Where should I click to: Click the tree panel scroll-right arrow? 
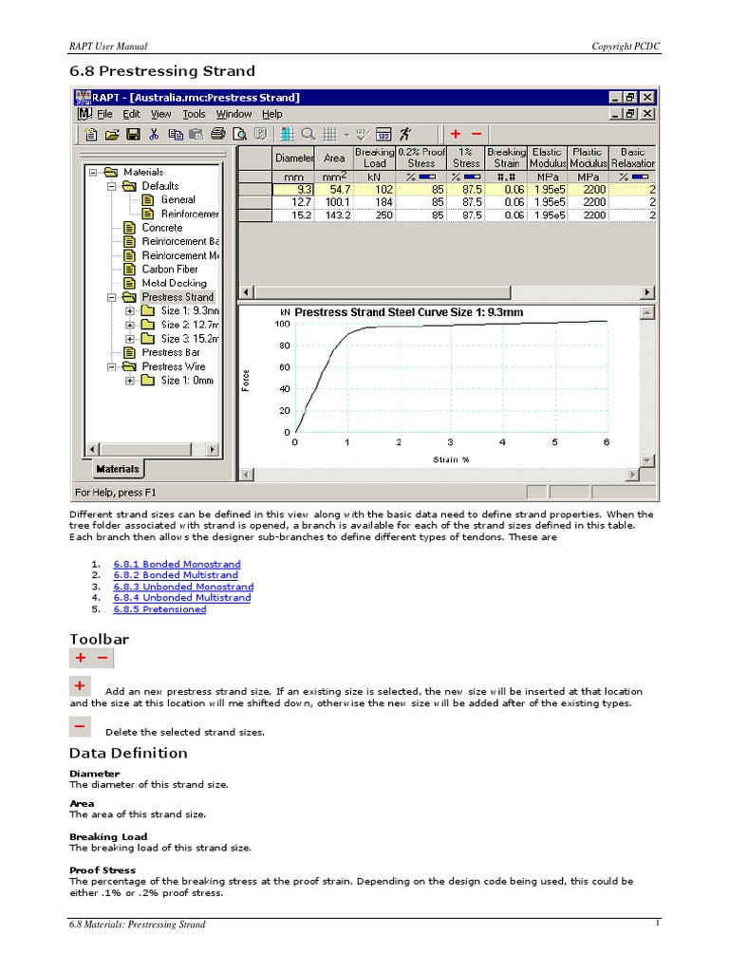pyautogui.click(x=212, y=449)
